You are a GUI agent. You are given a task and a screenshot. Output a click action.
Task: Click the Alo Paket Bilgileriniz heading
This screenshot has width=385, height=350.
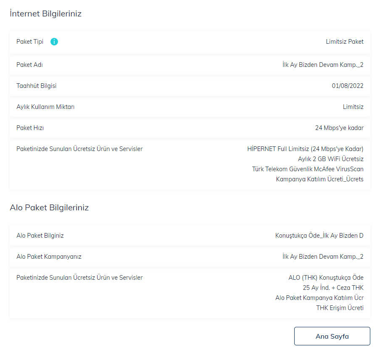coord(49,207)
